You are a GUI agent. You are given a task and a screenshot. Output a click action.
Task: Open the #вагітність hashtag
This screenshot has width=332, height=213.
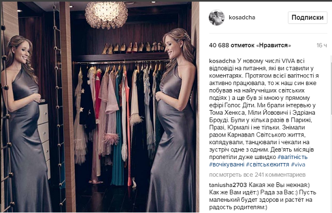(292, 157)
